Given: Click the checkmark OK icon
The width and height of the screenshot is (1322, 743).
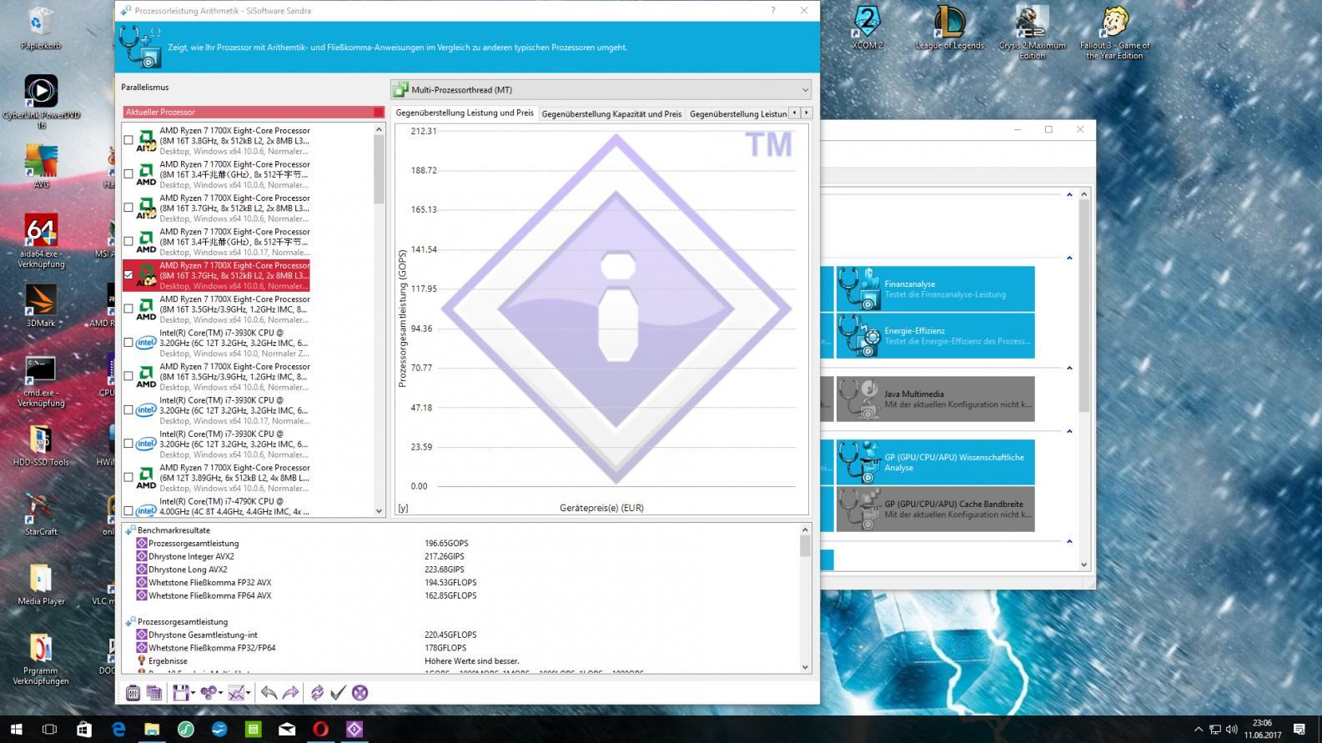Looking at the screenshot, I should tap(338, 692).
